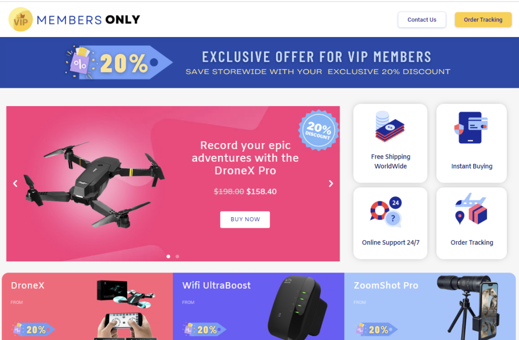Click the 20% tag on DroneX card
This screenshot has width=519, height=340.
click(33, 329)
